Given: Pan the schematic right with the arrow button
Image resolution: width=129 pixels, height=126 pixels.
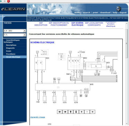Looking at the screenshot, I should [x=65, y=112].
